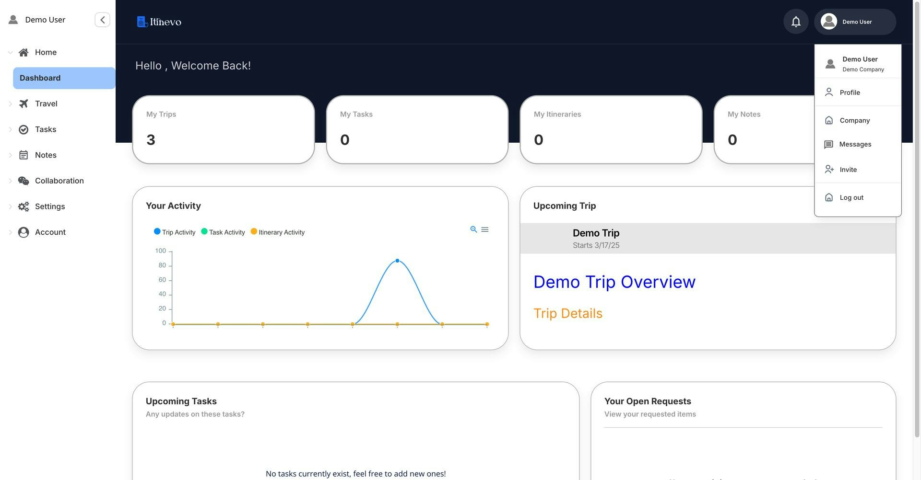Click the Account person icon

click(24, 232)
